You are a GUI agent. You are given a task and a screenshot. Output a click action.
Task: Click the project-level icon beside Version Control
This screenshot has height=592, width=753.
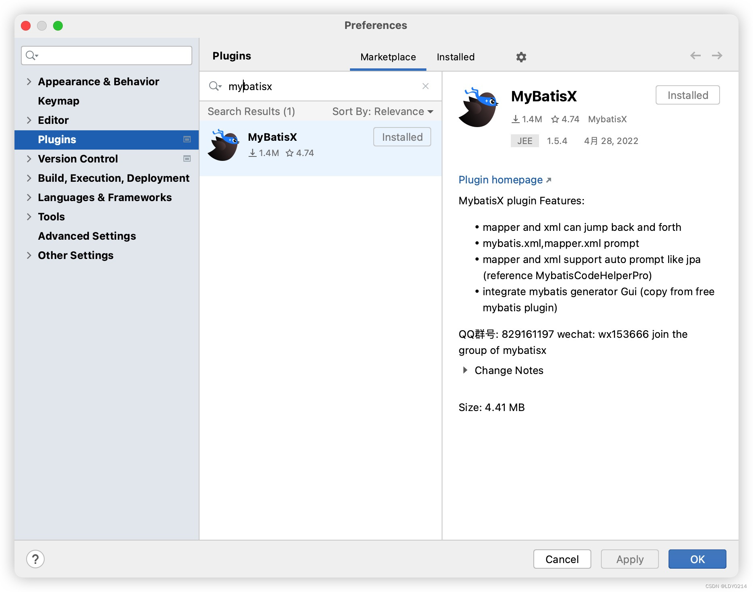[187, 158]
